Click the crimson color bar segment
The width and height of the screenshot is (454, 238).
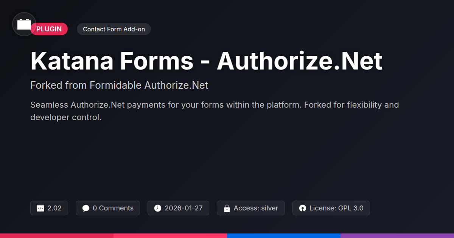coord(57,235)
